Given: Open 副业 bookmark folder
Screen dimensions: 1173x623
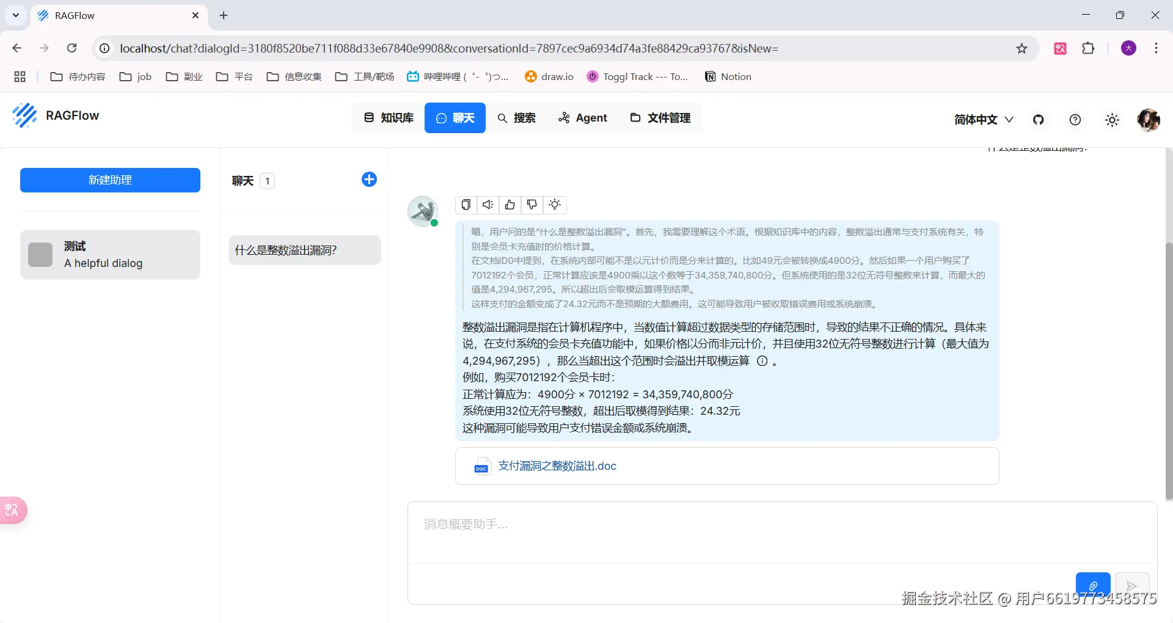Looking at the screenshot, I should click(184, 76).
